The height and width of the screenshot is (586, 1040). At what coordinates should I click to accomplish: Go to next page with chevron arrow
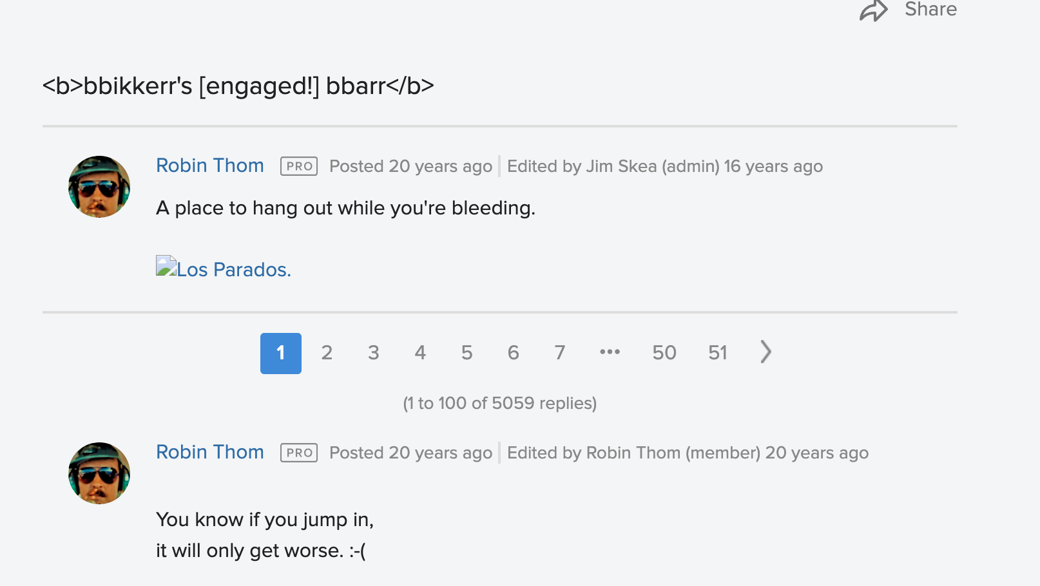point(766,352)
